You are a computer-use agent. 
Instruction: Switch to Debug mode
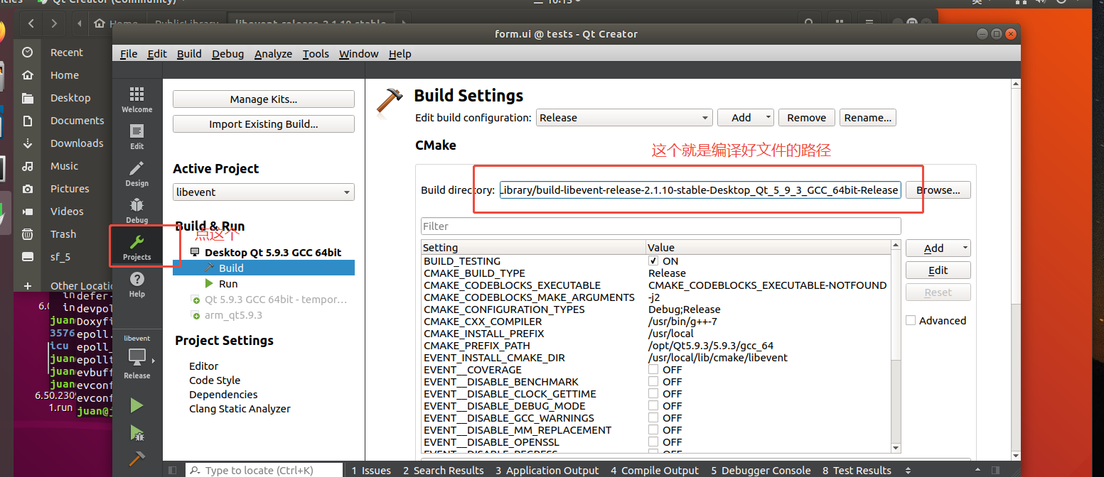[136, 211]
